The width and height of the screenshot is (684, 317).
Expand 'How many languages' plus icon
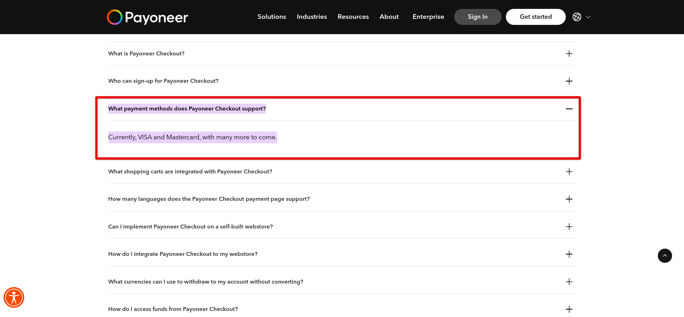click(569, 199)
